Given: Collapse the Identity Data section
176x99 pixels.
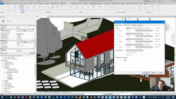Looking at the screenshot, I should tap(34, 40).
